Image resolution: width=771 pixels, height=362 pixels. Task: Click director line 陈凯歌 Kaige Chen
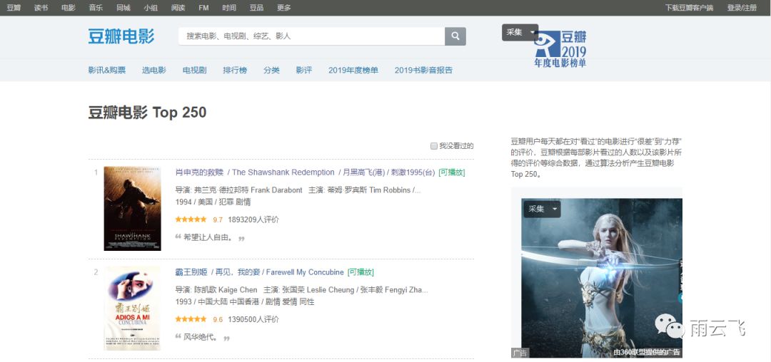pos(216,290)
